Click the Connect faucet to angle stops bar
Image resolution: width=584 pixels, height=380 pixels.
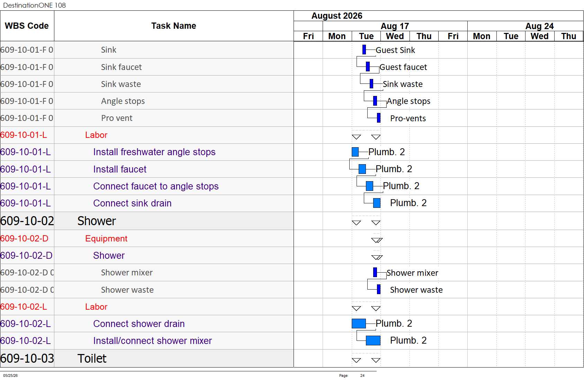(x=370, y=186)
